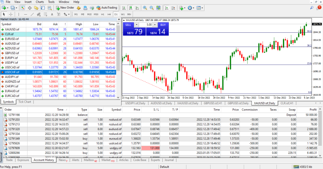Expand the Templates dropdown arrow
The image size is (323, 169).
[x=202, y=8]
